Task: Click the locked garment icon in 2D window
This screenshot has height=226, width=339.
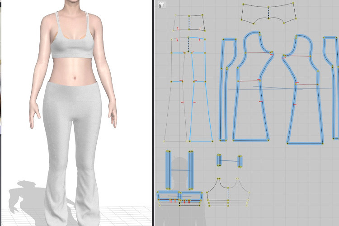Action: pyautogui.click(x=161, y=5)
